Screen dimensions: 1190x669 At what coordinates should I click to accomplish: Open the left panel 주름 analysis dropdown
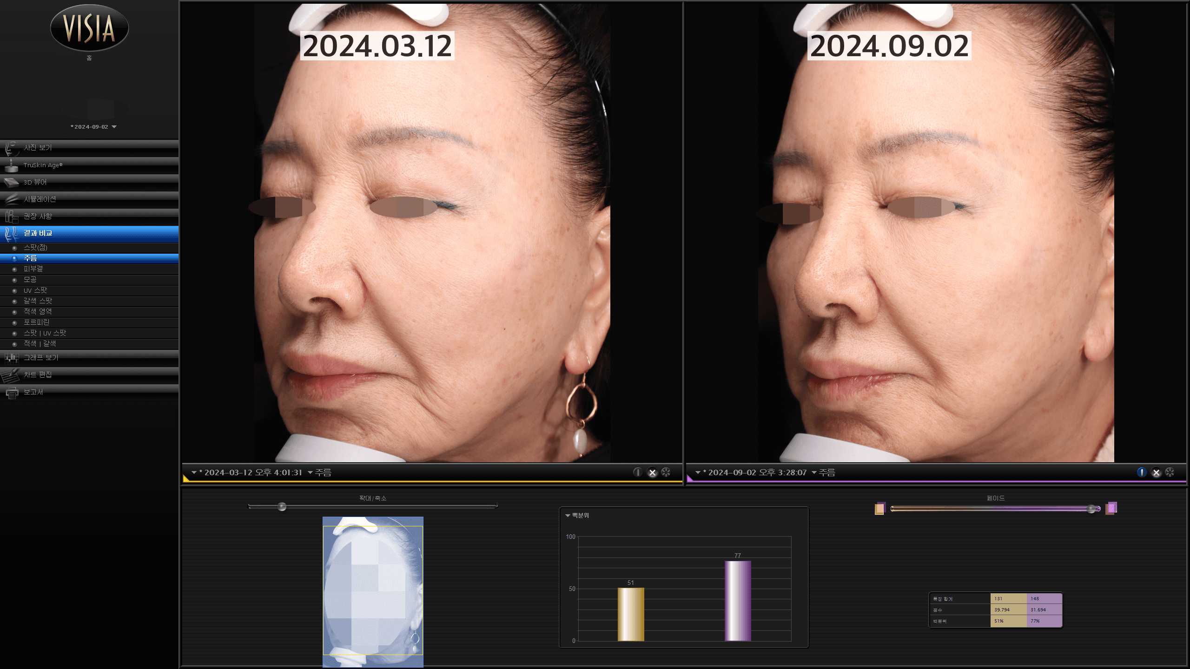tap(320, 472)
